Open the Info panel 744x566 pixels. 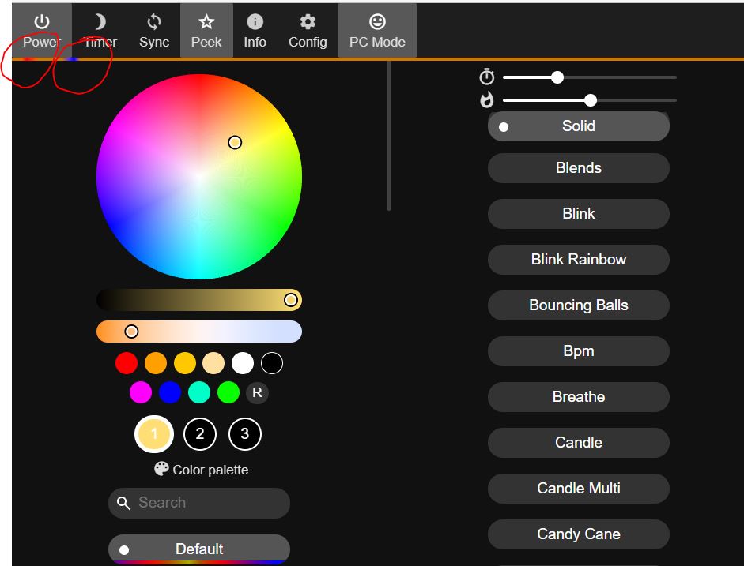point(255,31)
